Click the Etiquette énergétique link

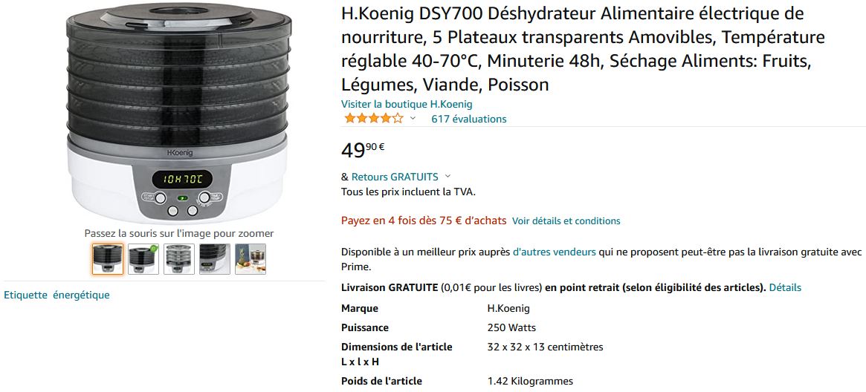[57, 295]
